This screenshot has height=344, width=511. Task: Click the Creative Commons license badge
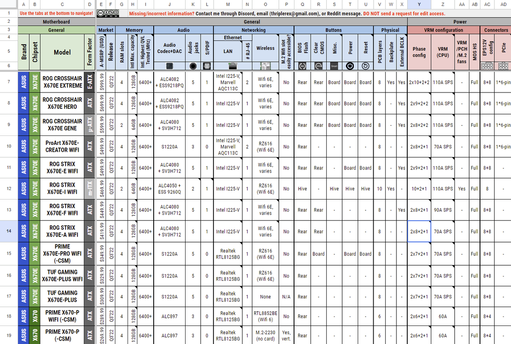(108, 13)
